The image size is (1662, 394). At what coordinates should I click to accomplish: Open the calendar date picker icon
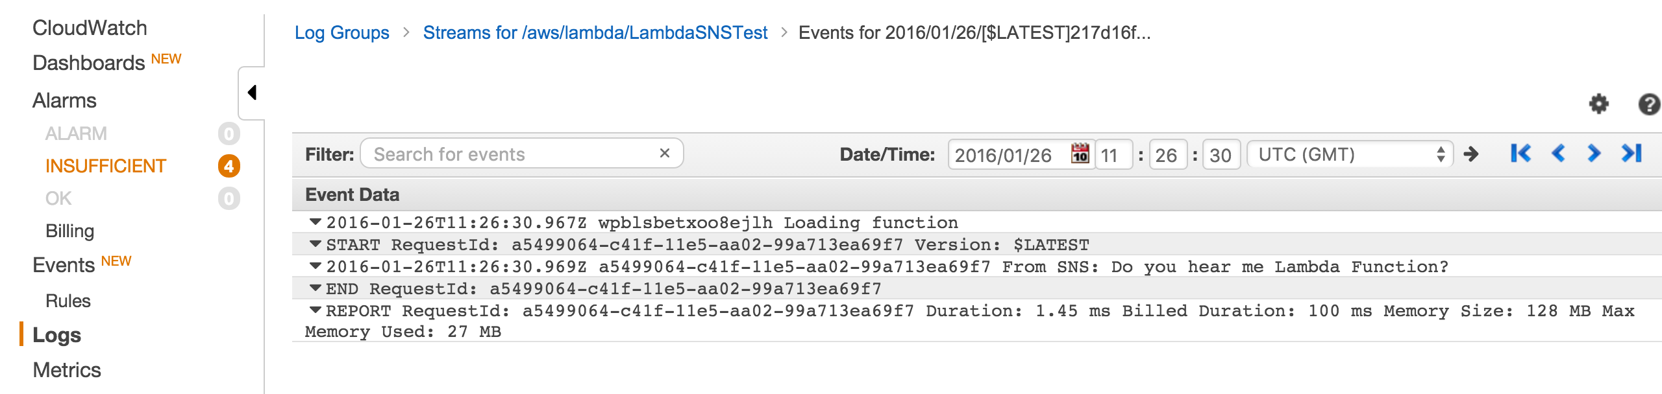1081,154
